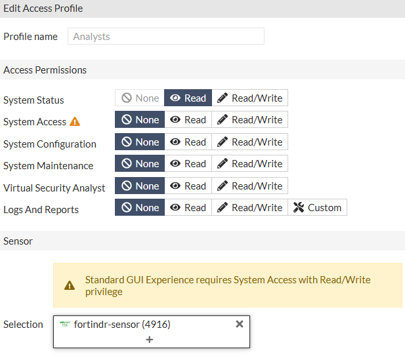Choose Custom for Logs And Reports
Image resolution: width=405 pixels, height=360 pixels.
(x=317, y=207)
